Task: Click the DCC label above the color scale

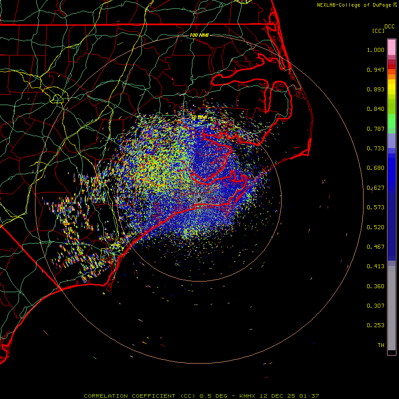Action: pos(389,27)
